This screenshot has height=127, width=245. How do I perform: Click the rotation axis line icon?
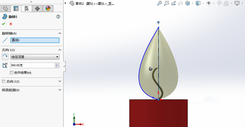5,40
